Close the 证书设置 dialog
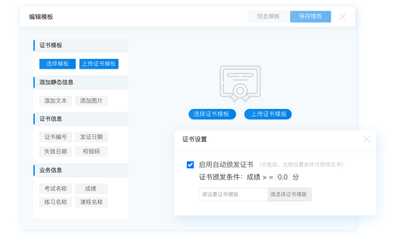The height and width of the screenshot is (244, 398). 366,139
